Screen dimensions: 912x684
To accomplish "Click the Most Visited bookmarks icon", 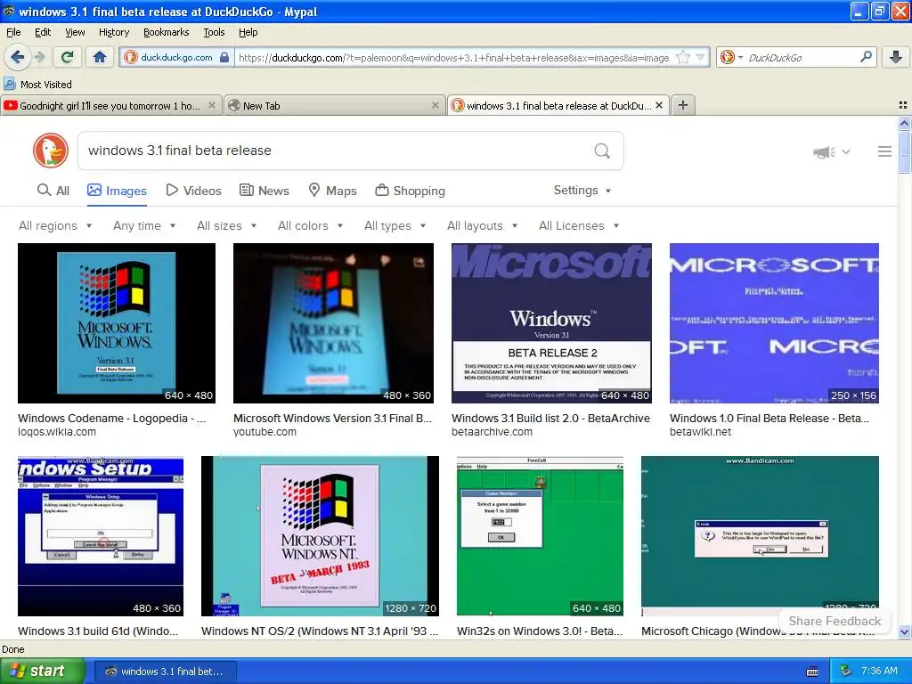I will point(9,84).
